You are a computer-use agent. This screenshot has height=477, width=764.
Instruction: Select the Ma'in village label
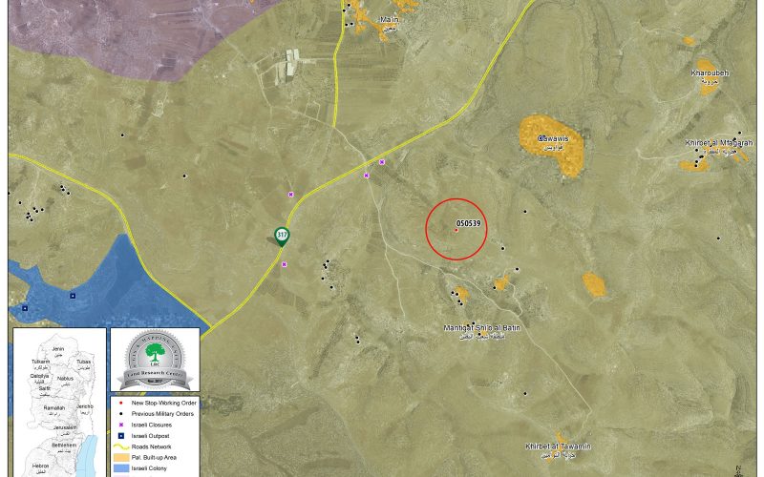click(390, 20)
